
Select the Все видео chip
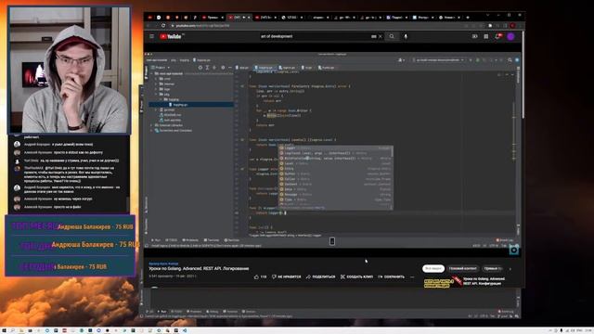click(433, 268)
